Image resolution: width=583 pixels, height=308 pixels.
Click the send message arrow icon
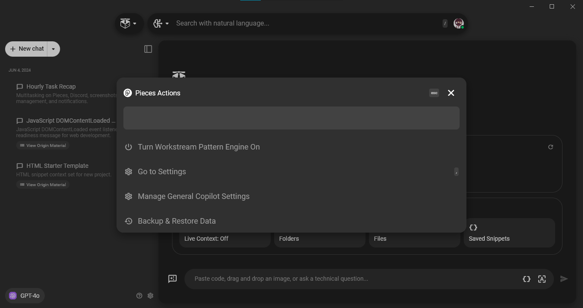pyautogui.click(x=564, y=279)
